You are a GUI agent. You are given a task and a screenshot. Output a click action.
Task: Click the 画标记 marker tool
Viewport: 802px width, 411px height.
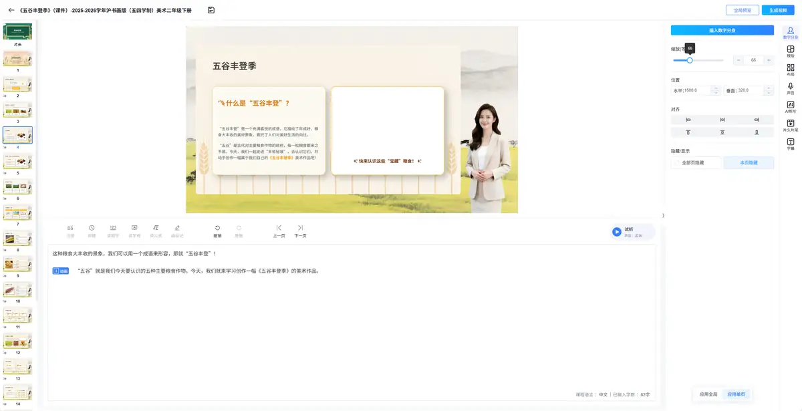pyautogui.click(x=177, y=231)
